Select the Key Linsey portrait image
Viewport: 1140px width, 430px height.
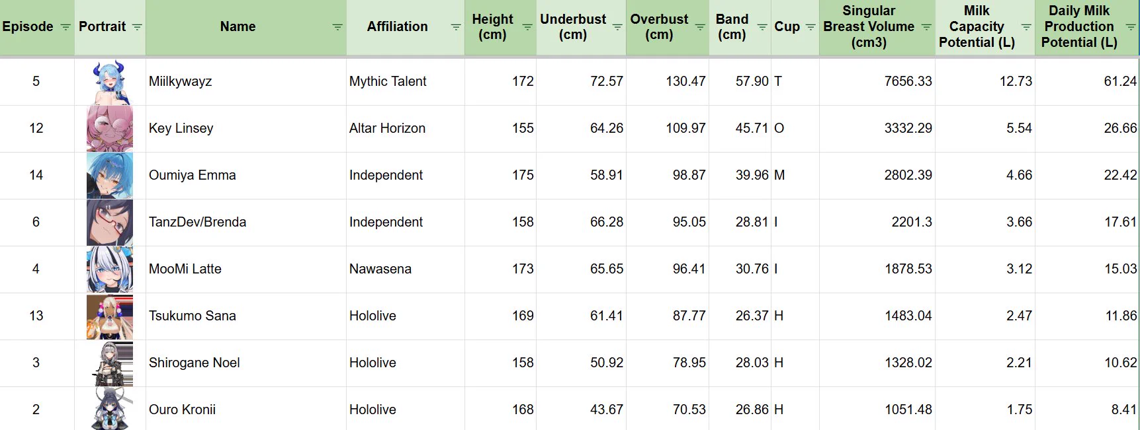[110, 129]
